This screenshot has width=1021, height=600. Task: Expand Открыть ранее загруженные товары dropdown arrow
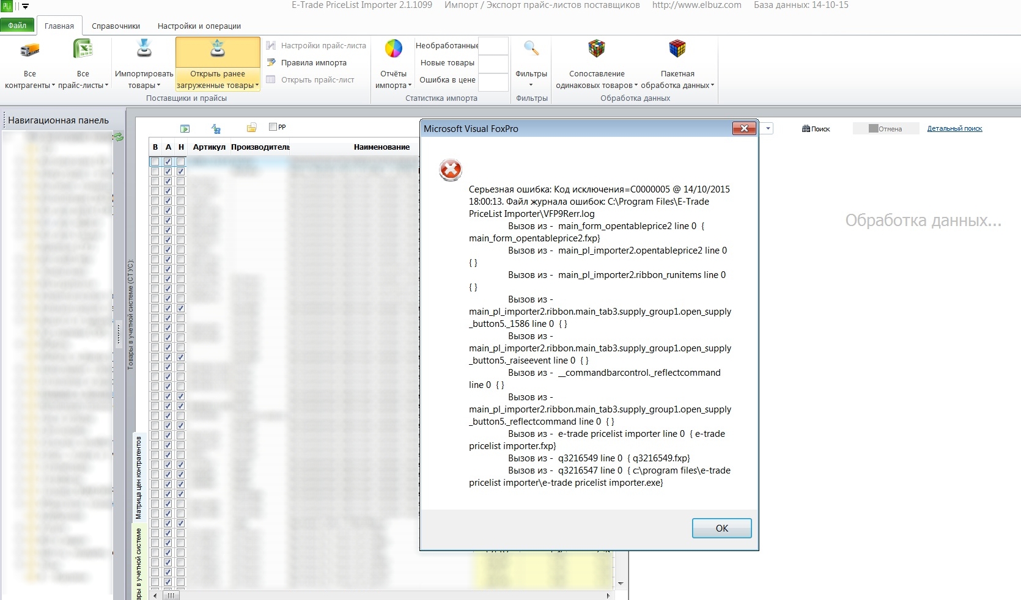point(257,86)
